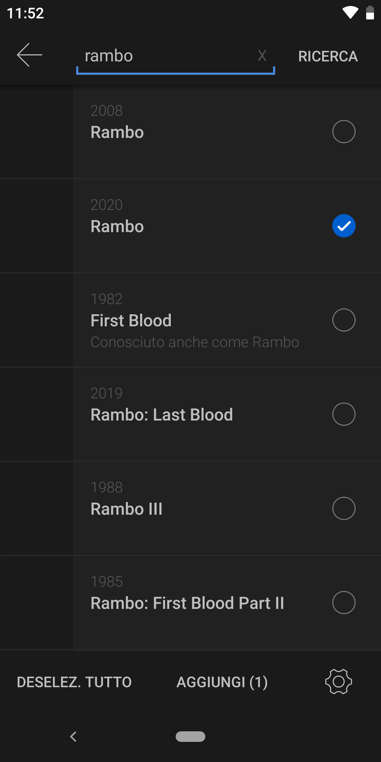Tap AGGIUNGI (1) button

click(222, 682)
